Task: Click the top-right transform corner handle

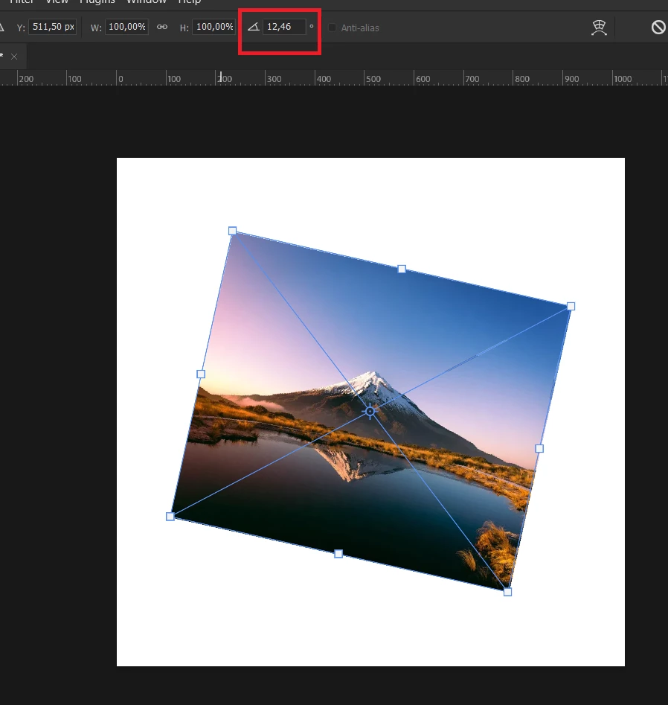Action: point(571,306)
